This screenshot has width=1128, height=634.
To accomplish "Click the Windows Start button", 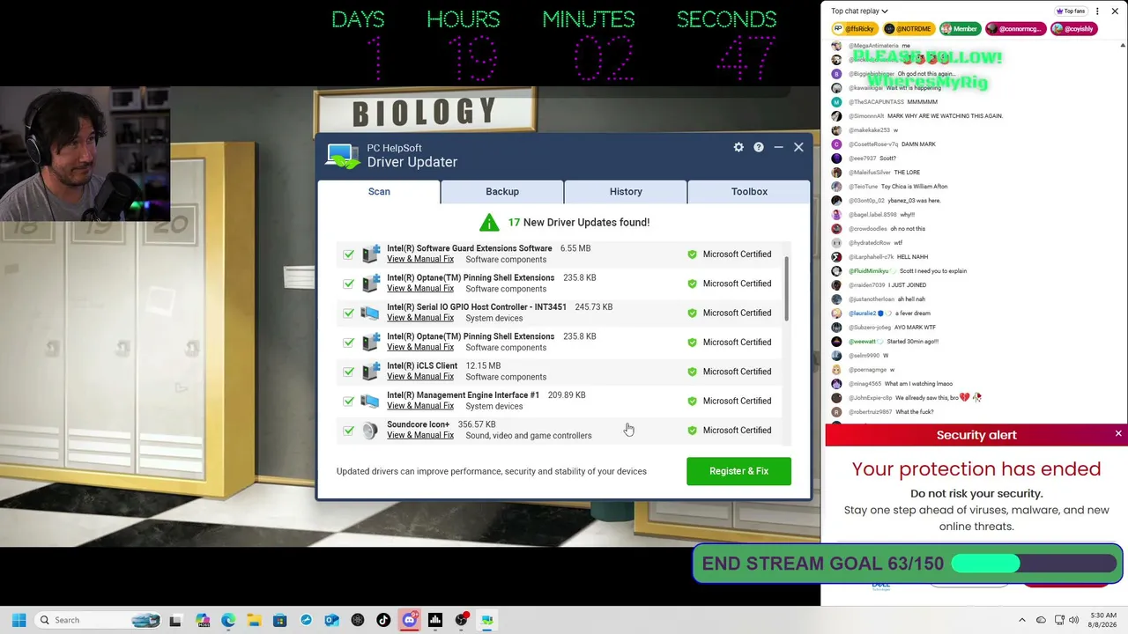I will click(x=19, y=620).
